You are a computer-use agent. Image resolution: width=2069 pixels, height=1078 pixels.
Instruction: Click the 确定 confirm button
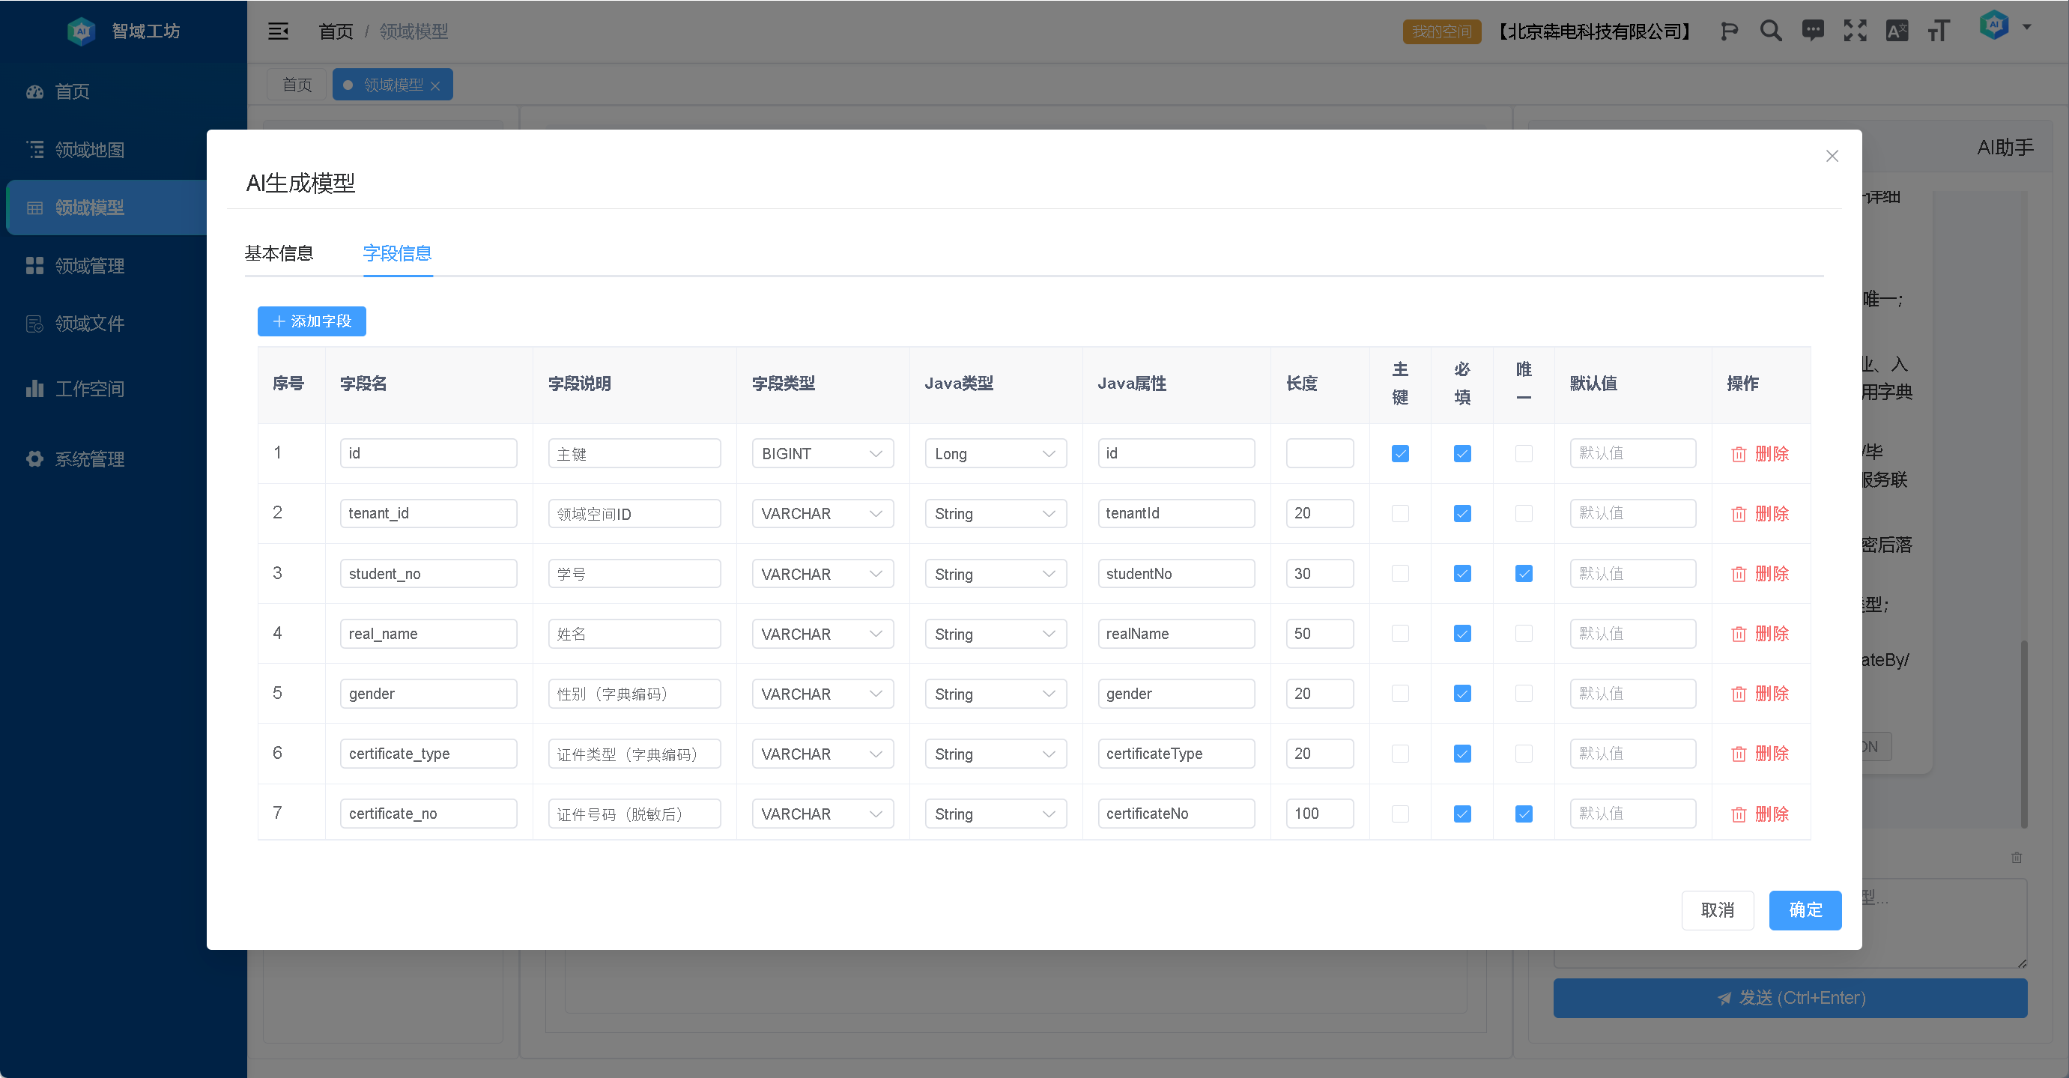1804,909
